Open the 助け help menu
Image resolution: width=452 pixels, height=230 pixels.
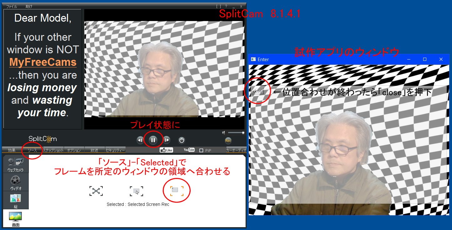tap(29, 6)
